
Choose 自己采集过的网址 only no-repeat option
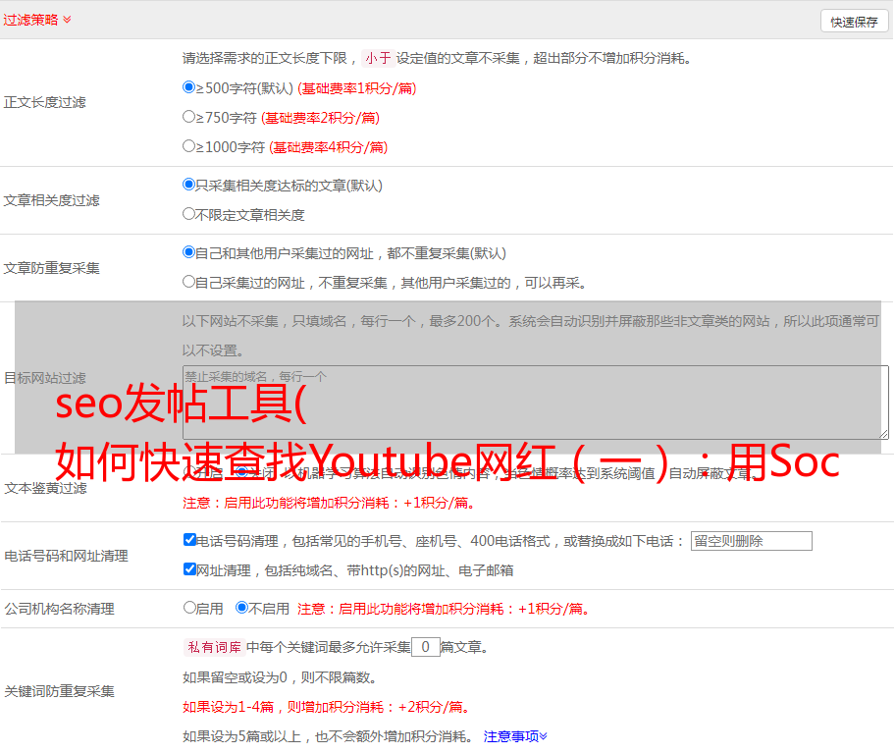coord(189,282)
